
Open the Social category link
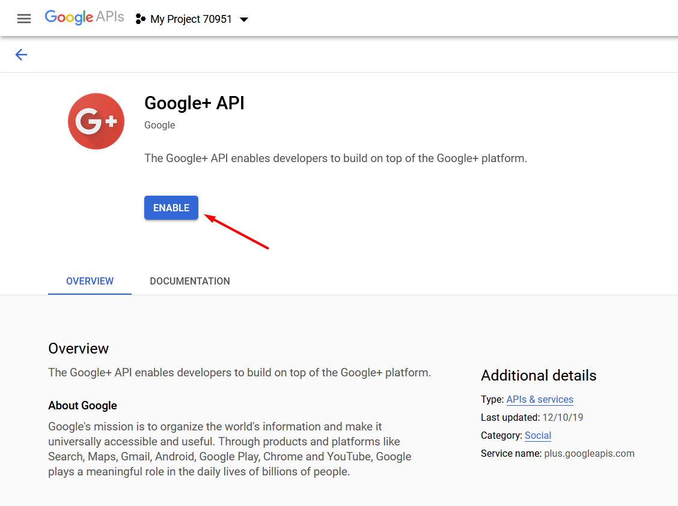tap(538, 435)
